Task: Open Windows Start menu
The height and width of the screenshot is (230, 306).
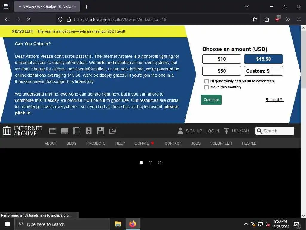Action: click(7, 224)
